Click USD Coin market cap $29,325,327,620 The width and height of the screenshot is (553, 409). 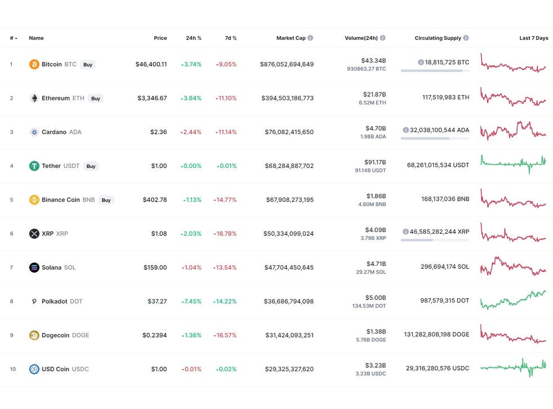[x=289, y=369]
